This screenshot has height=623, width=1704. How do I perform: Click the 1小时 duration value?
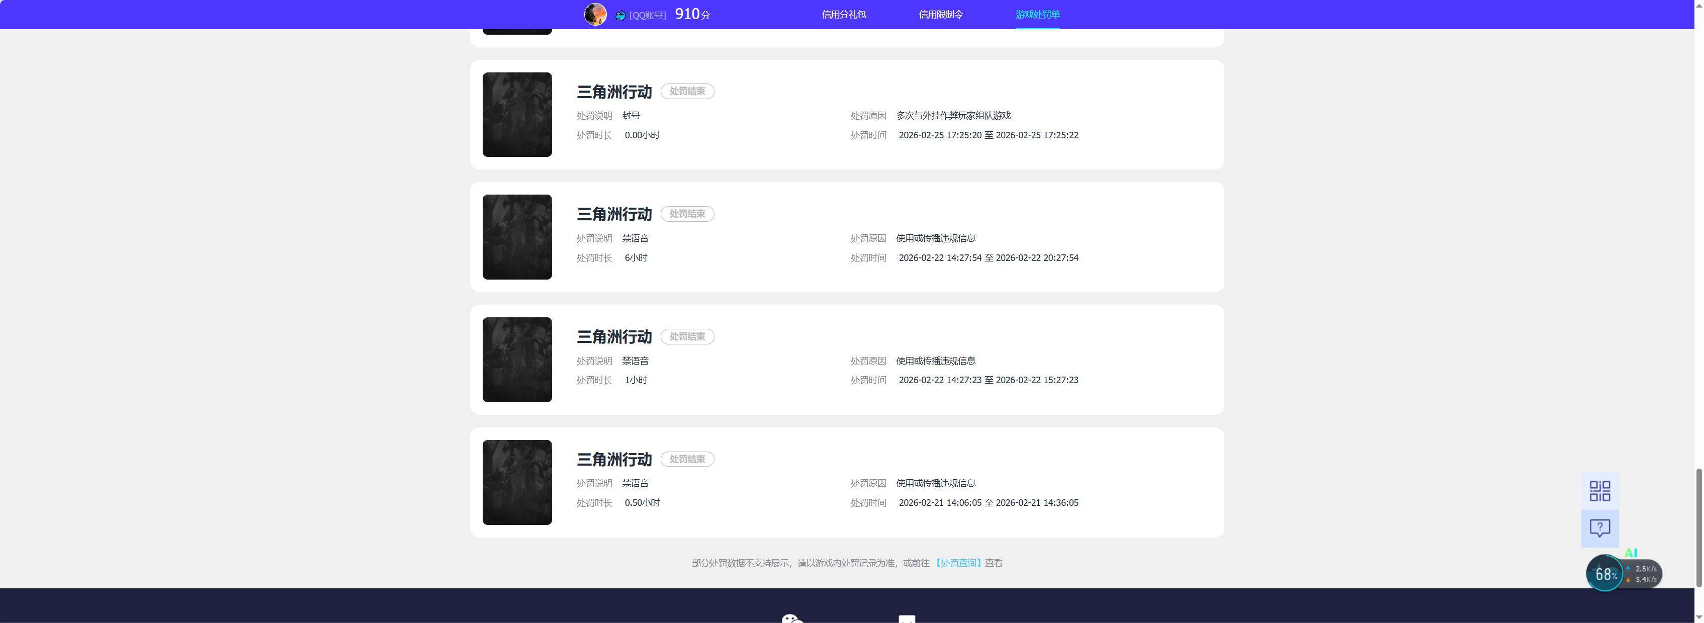coord(636,380)
